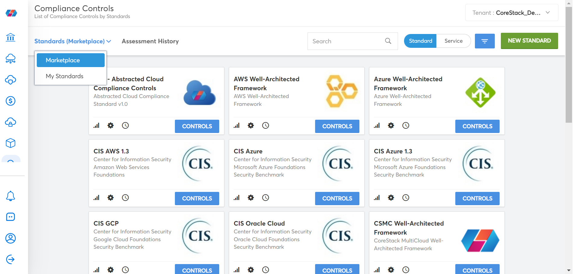Open bar chart icon on CIS AWS 1.3 card
Image resolution: width=575 pixels, height=274 pixels.
pyautogui.click(x=96, y=198)
